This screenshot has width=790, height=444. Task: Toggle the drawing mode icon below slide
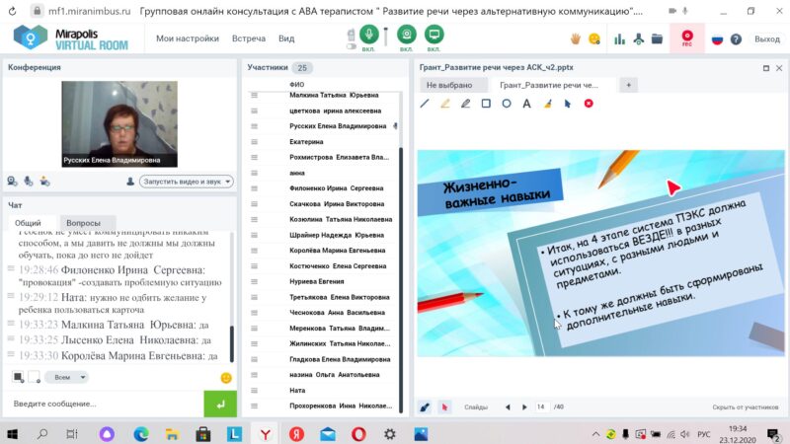pyautogui.click(x=425, y=407)
